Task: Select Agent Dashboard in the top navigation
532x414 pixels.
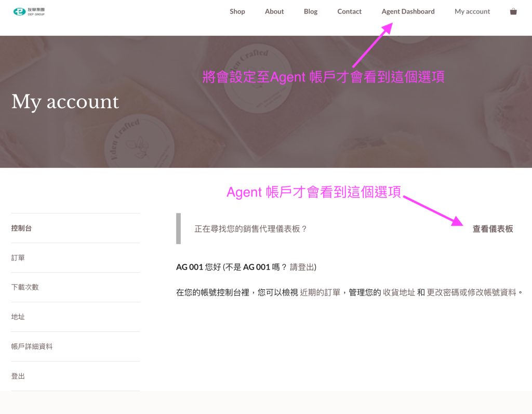Action: 408,11
